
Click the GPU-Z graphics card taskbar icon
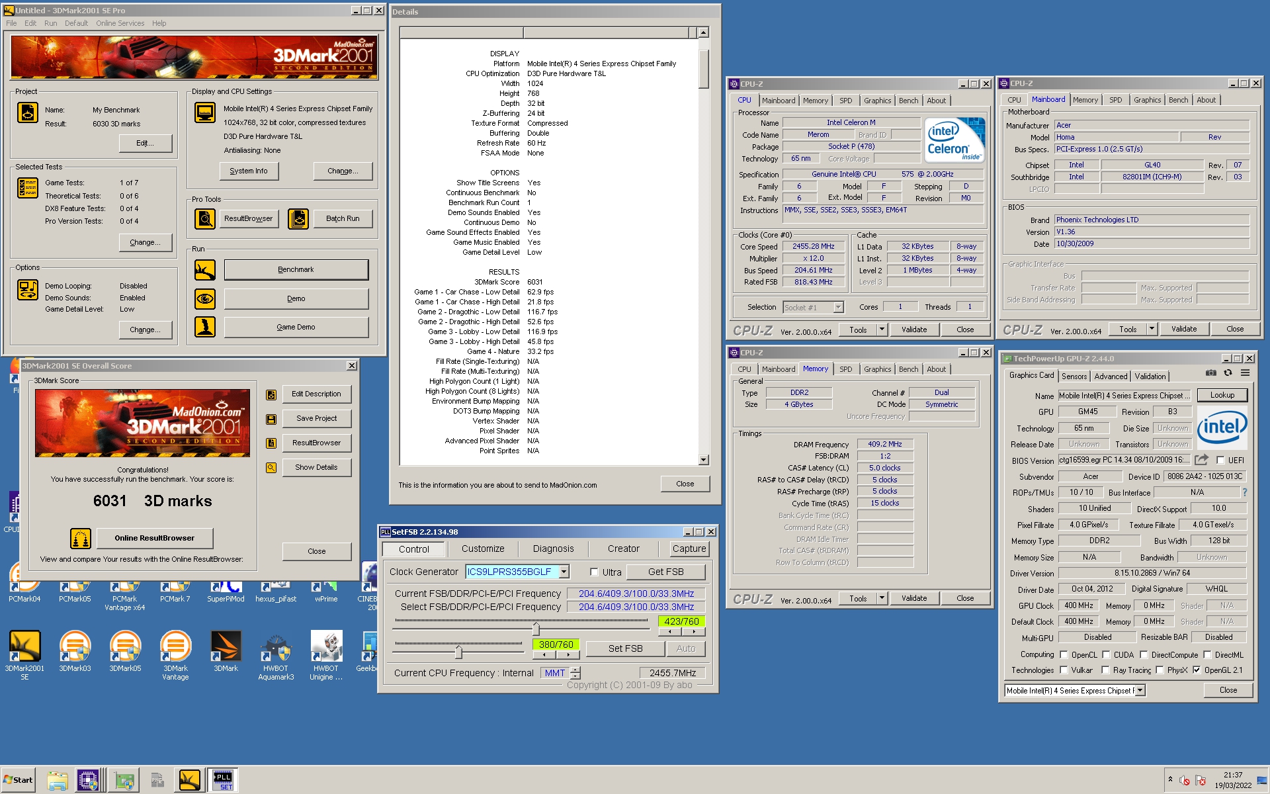(123, 781)
